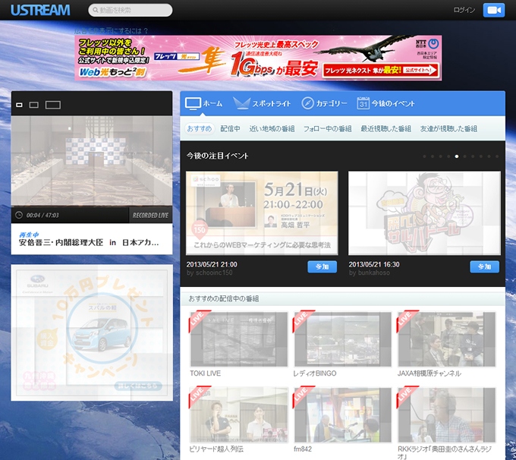Click 参加 for the 16:30 event
The width and height of the screenshot is (516, 460).
pos(484,266)
